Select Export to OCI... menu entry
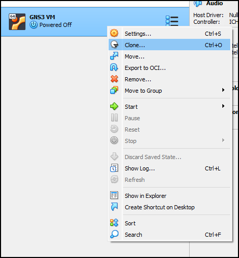 tap(169, 68)
